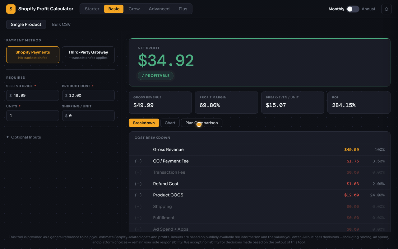Select the Basic plan
Screen dimensions: 398x249
pyautogui.click(x=114, y=9)
